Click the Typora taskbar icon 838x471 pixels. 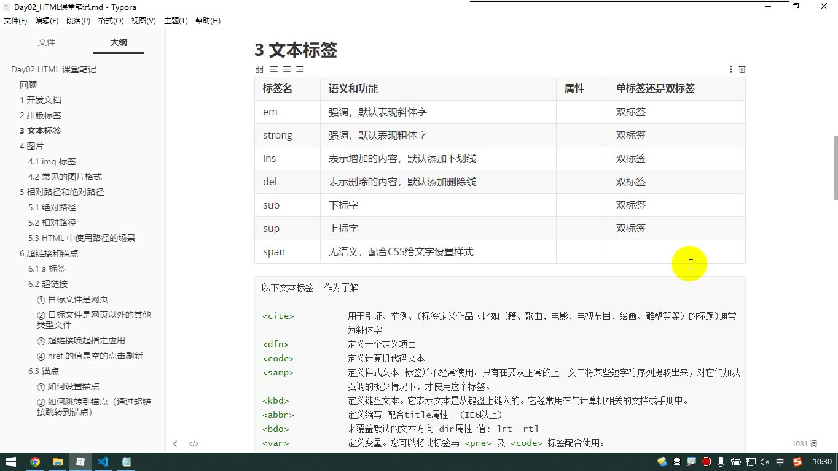[80, 462]
